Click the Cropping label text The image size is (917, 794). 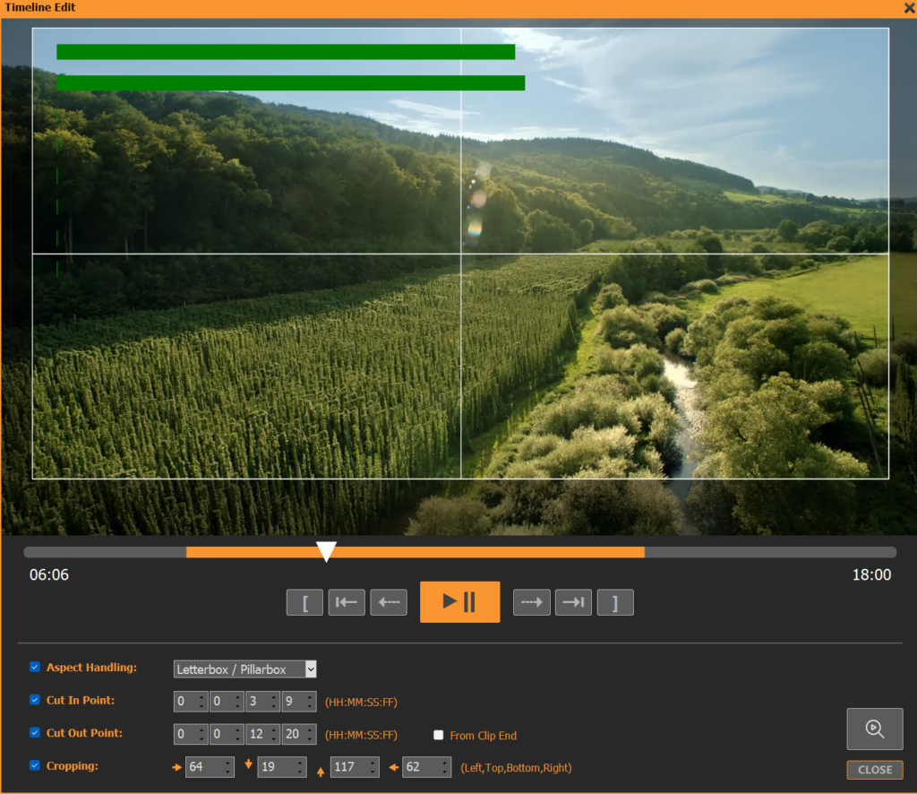click(x=73, y=765)
